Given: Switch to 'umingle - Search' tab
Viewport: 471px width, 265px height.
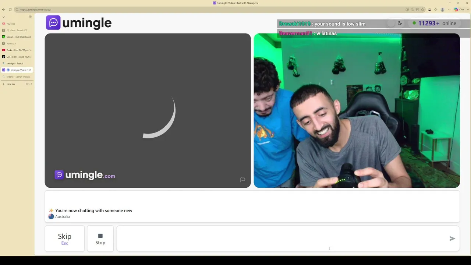Looking at the screenshot, I should [17, 63].
